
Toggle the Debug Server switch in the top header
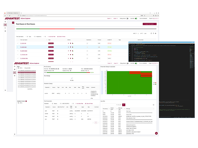[127, 18]
